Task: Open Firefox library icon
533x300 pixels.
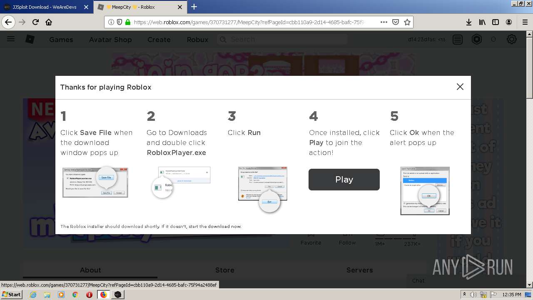Action: pyautogui.click(x=482, y=22)
